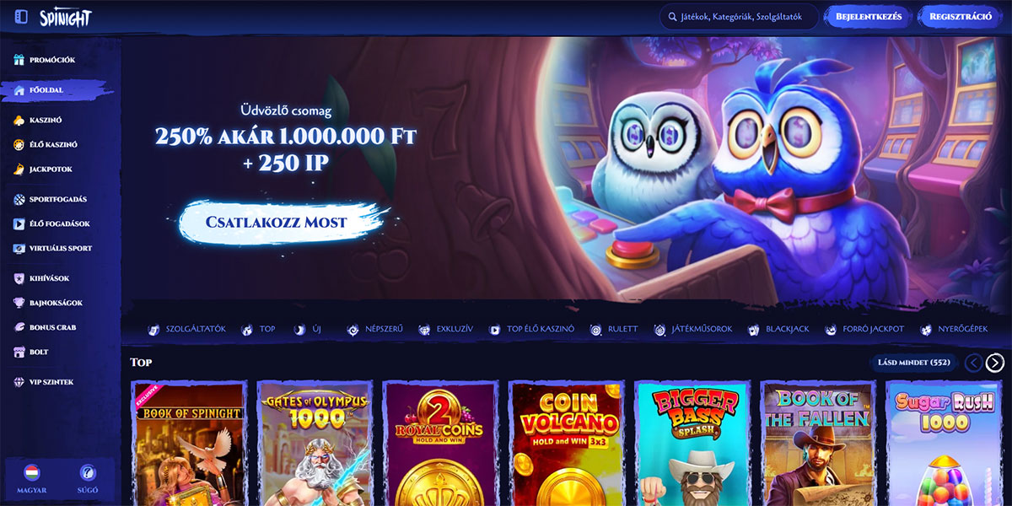Open the Súgó help icon
Image resolution: width=1012 pixels, height=506 pixels.
pyautogui.click(x=88, y=472)
